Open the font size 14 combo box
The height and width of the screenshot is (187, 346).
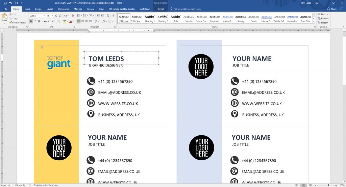(x=50, y=16)
